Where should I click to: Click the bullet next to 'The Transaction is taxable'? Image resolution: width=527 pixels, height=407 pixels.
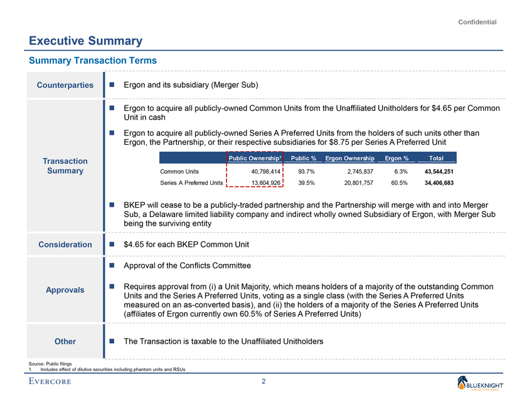coord(112,342)
